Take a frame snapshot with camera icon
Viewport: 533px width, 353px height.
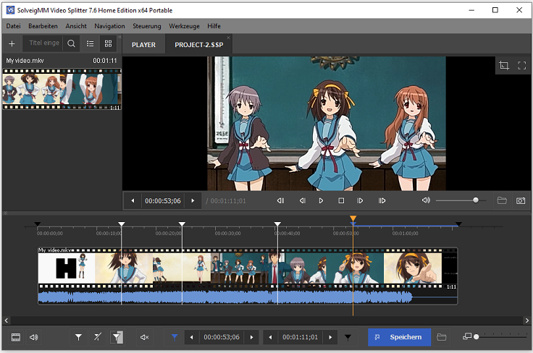click(521, 200)
